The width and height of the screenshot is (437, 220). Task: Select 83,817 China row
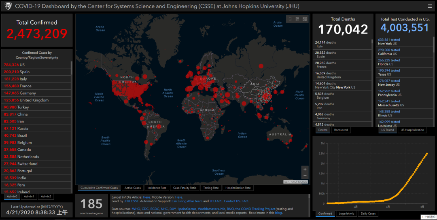click(x=36, y=114)
